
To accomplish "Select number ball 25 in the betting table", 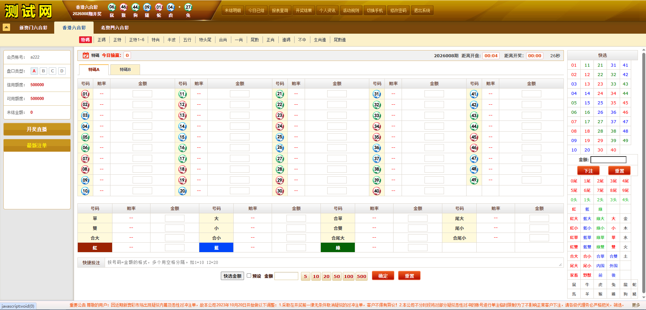I will point(280,137).
